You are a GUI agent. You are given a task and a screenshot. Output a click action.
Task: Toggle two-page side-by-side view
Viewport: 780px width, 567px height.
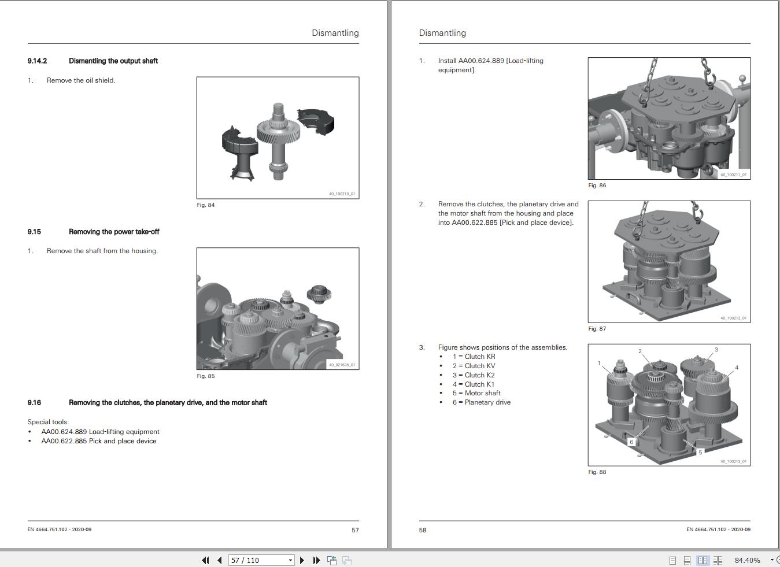tap(703, 560)
